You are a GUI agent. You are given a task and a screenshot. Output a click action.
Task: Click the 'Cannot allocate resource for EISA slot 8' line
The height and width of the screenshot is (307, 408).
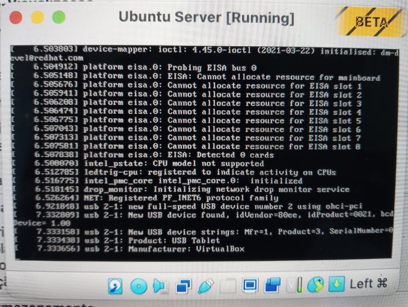point(186,146)
